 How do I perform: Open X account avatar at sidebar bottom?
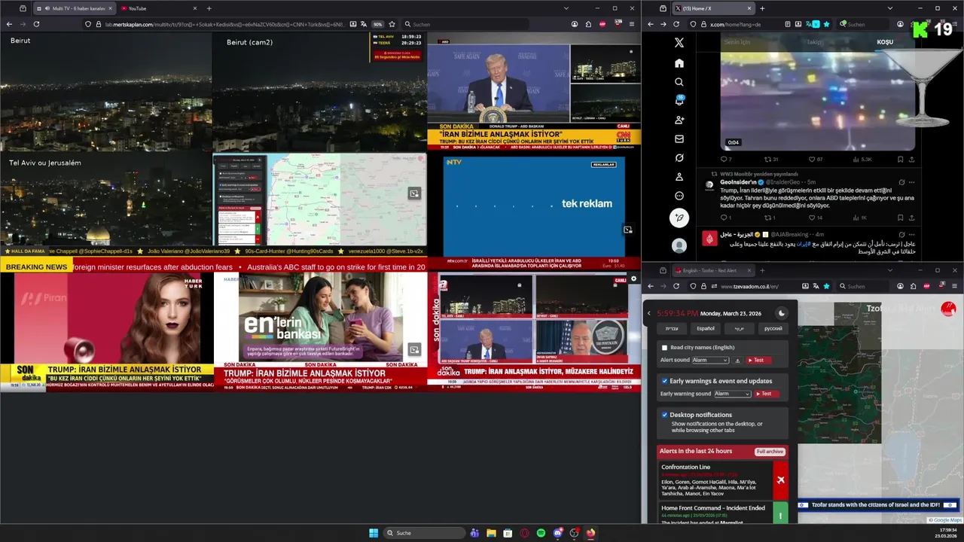click(679, 246)
